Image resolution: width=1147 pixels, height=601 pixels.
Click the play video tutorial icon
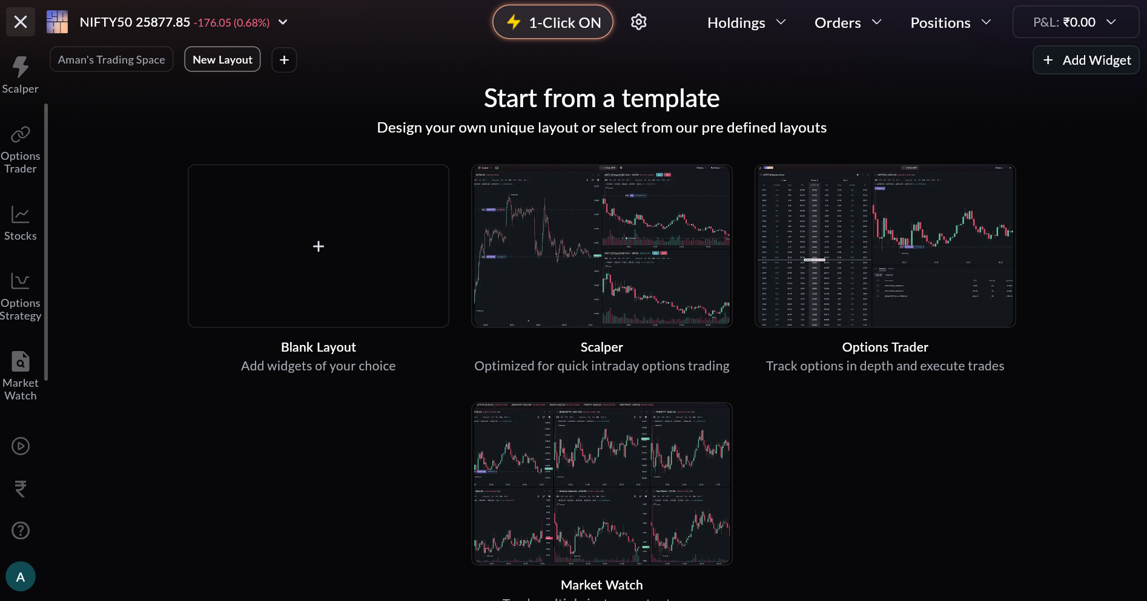(20, 446)
